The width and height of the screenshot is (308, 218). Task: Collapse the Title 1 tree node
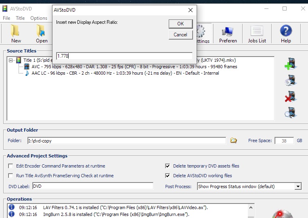pos(10,60)
